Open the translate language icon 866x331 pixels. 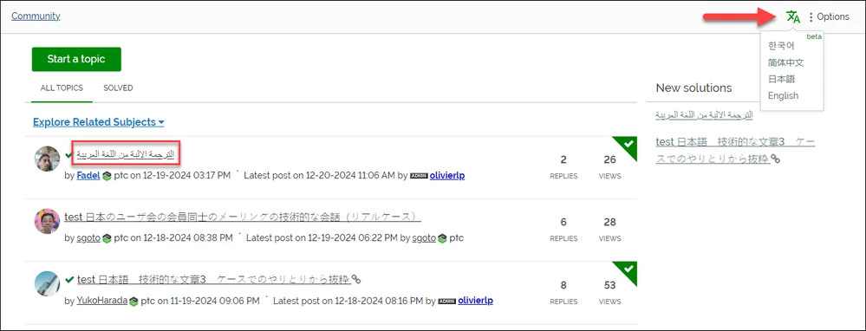point(793,17)
